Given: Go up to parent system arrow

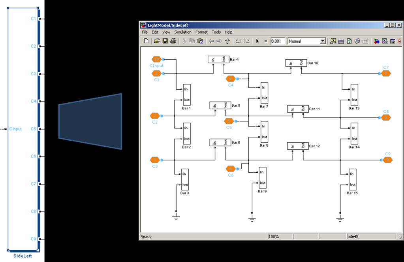Looking at the screenshot, I should pos(227,41).
